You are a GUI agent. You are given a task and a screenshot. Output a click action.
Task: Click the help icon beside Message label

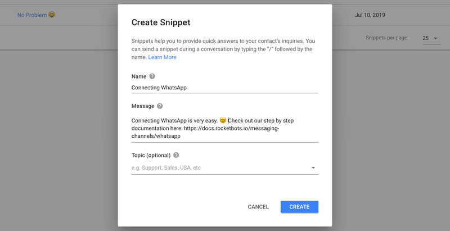pos(160,106)
